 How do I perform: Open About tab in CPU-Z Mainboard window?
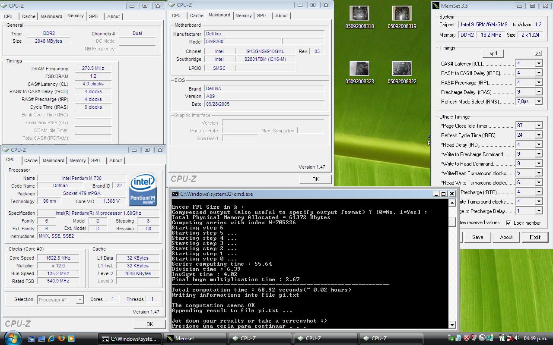281,16
